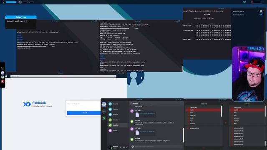
Task: Open the second file attachment in chat
Action: 145,132
